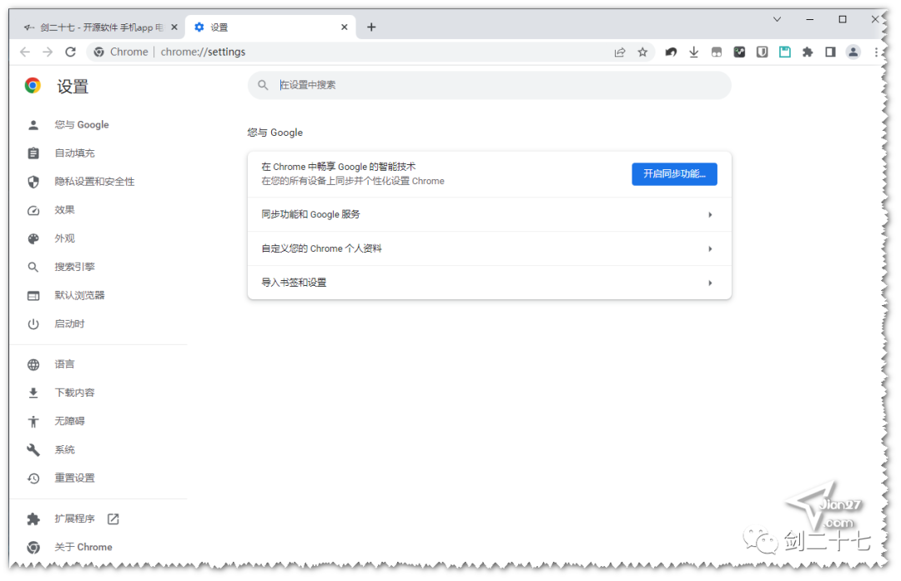Screen dimensions: 901x581
Task: Click the 语言 globe icon
Action: (33, 364)
